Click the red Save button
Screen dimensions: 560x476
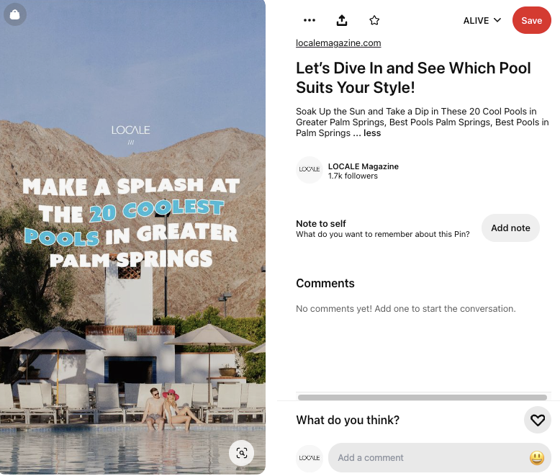click(531, 20)
